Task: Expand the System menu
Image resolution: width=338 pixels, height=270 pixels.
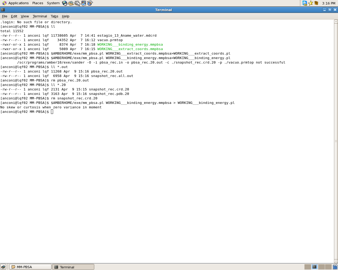Action: [x=53, y=3]
